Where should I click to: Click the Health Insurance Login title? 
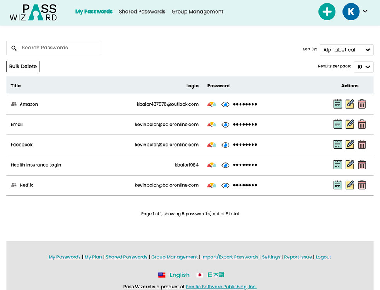tap(36, 165)
